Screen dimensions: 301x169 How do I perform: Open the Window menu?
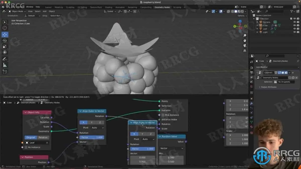coord(30,7)
